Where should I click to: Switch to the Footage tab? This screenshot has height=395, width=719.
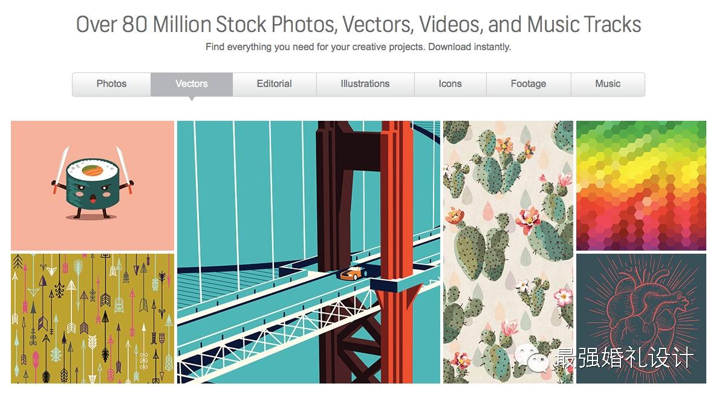pyautogui.click(x=528, y=84)
